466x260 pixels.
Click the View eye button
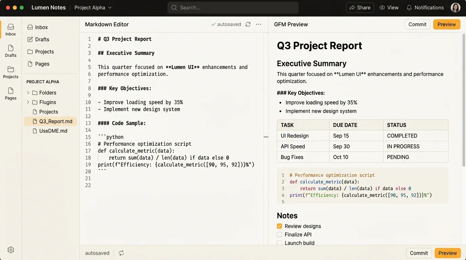point(389,7)
